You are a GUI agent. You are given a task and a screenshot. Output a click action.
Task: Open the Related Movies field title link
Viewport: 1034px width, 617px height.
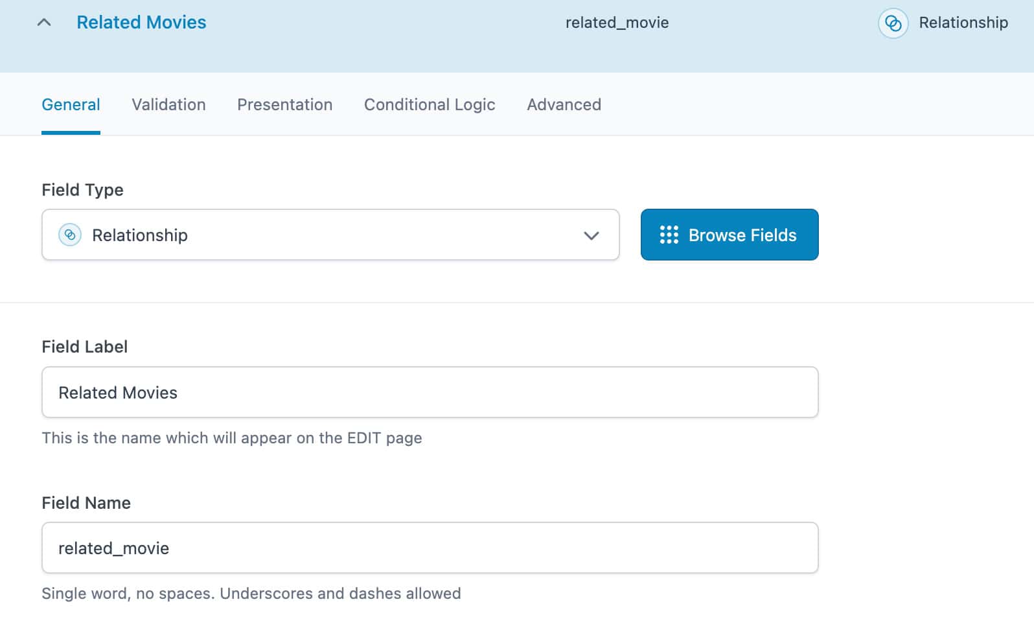141,22
